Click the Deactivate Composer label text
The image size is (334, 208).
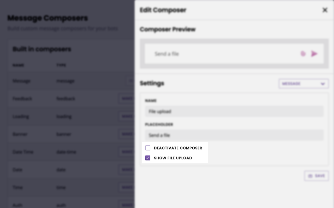178,148
